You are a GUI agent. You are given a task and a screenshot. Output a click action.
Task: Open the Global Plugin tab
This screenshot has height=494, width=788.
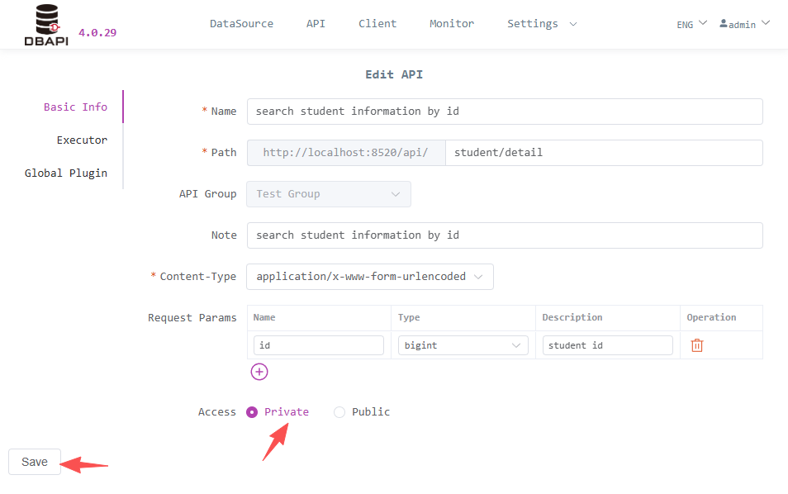66,173
